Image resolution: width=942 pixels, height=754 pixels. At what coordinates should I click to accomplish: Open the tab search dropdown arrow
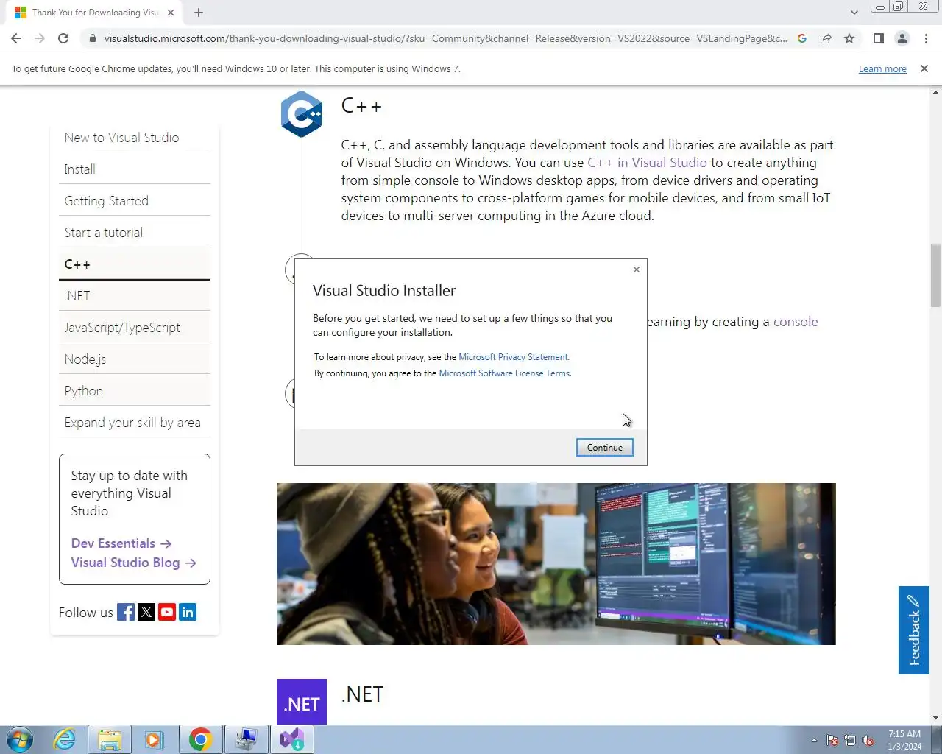point(854,13)
